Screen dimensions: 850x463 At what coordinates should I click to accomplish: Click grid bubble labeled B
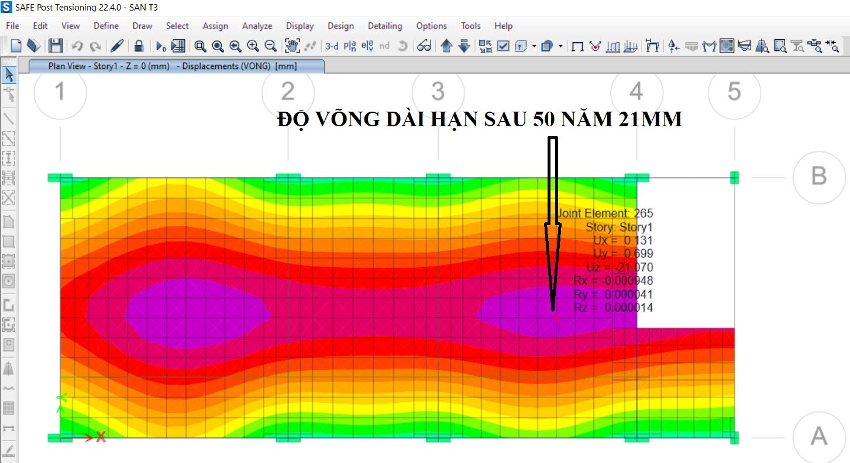coord(819,177)
